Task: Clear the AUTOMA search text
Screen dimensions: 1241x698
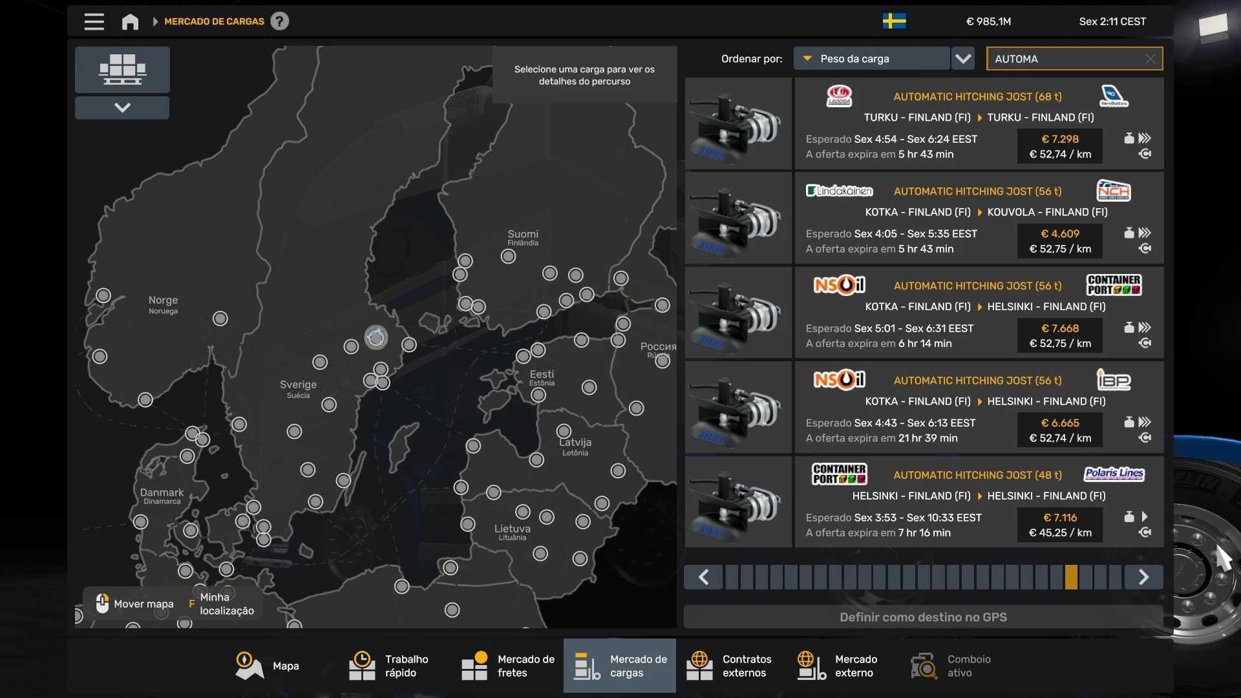Action: pyautogui.click(x=1150, y=59)
